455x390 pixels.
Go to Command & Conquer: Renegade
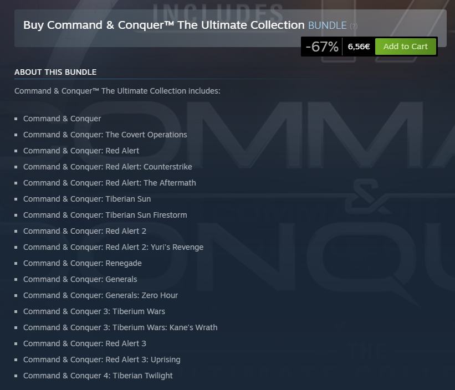point(83,263)
